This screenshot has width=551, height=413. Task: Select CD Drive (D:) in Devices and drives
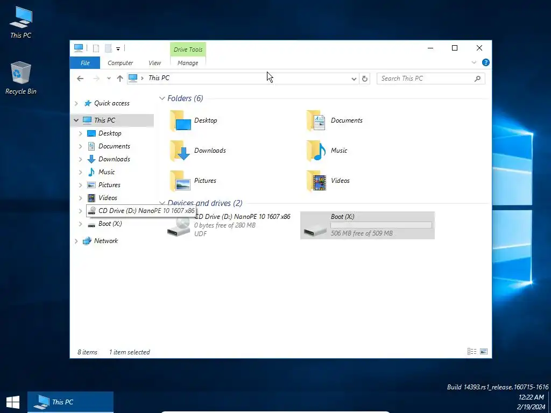point(229,225)
